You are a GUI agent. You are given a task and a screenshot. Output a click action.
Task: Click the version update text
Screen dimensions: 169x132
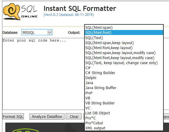(x=69, y=15)
